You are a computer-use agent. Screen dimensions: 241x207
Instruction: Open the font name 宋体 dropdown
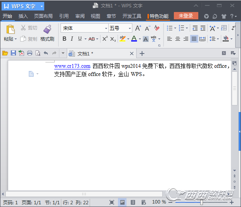tap(106, 28)
